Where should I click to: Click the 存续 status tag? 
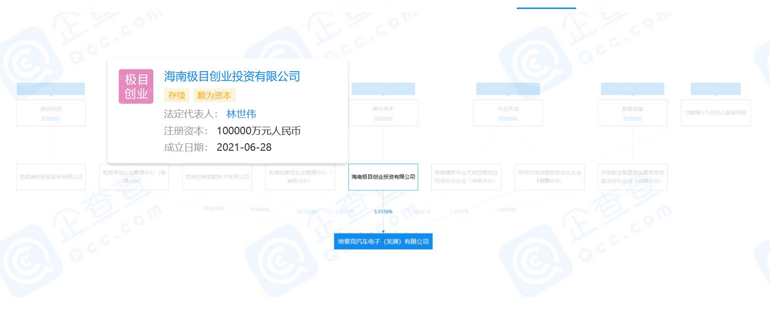coord(177,95)
